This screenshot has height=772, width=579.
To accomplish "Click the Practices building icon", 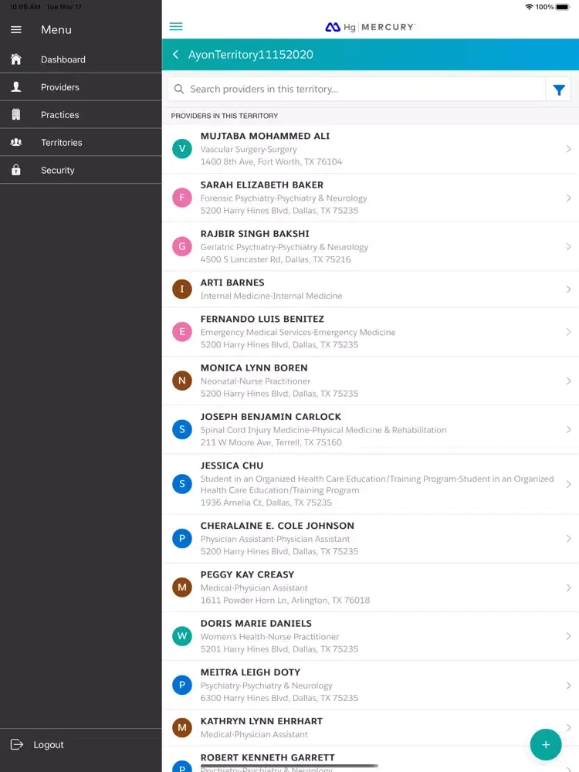I will click(x=16, y=115).
